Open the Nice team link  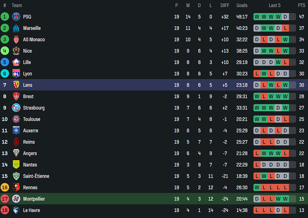(x=28, y=51)
